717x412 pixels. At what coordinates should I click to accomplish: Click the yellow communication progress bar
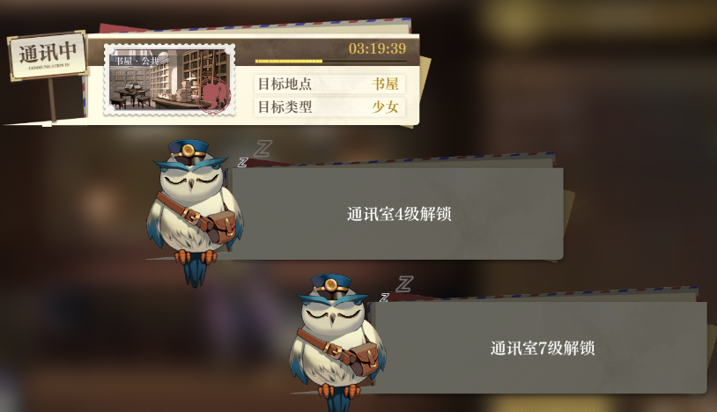tap(330, 61)
